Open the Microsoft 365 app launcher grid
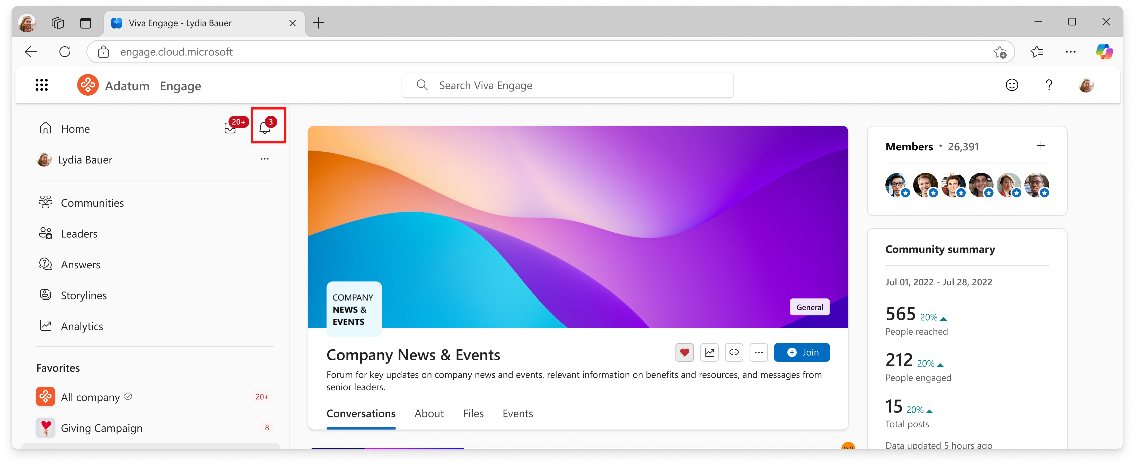Viewport: 1134px width, 465px height. pyautogui.click(x=42, y=85)
